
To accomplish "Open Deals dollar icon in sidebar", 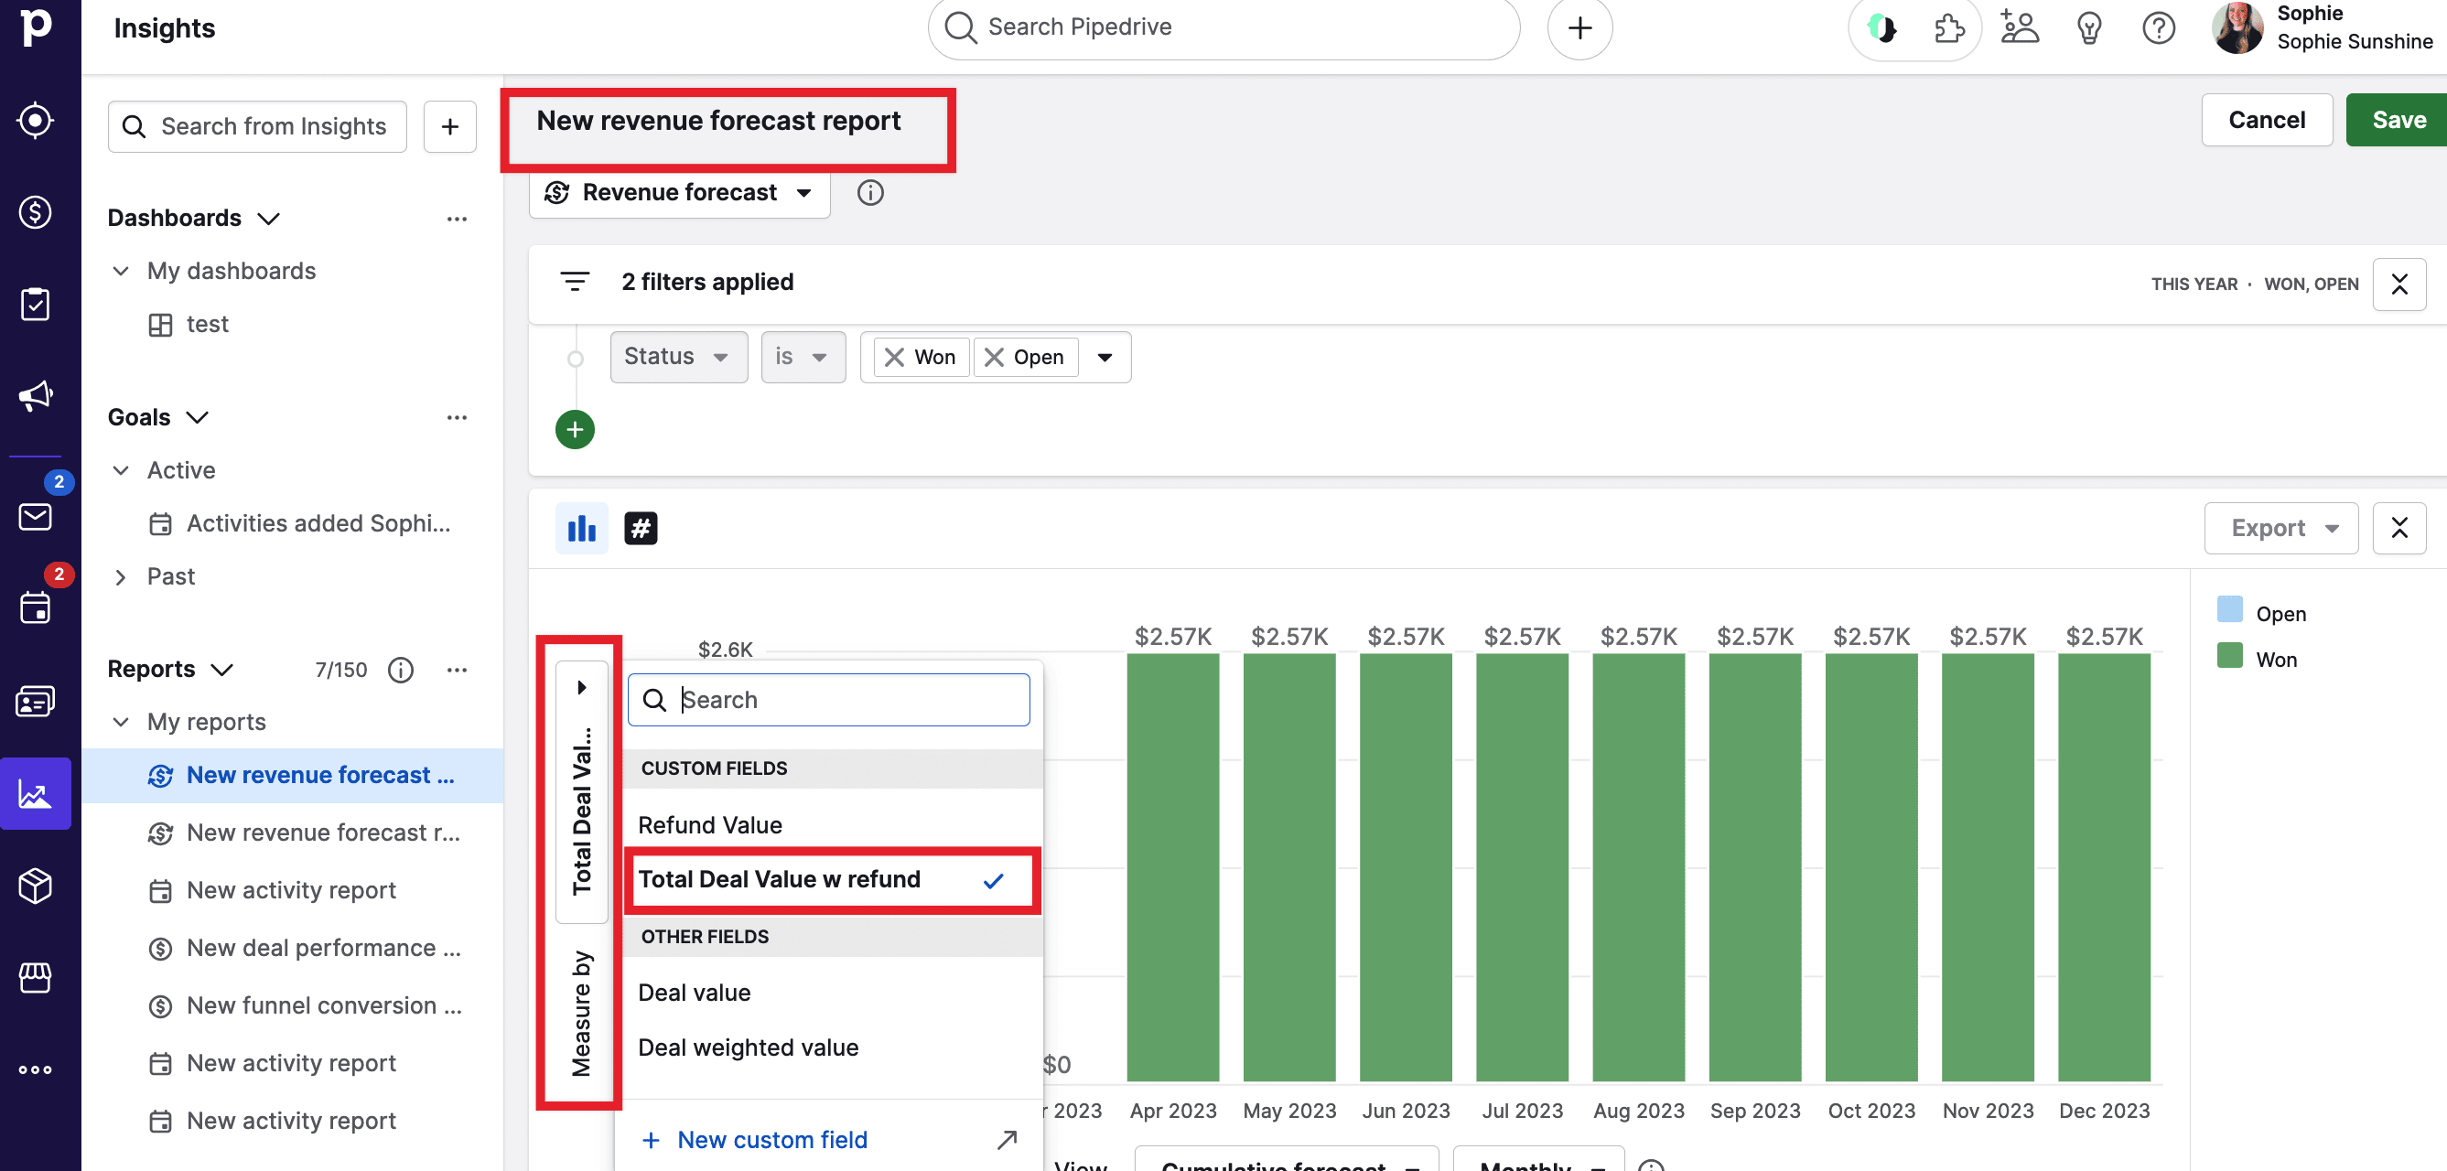I will (x=35, y=212).
